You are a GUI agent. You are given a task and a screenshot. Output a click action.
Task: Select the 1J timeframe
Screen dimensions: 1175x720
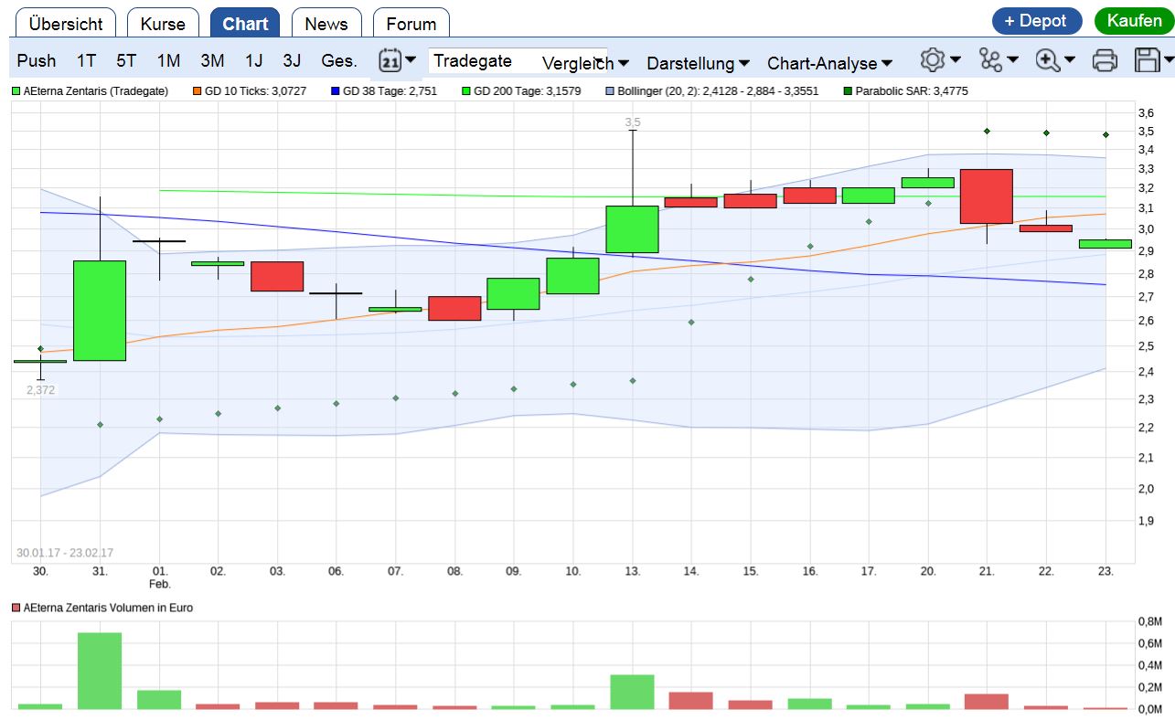[x=253, y=61]
